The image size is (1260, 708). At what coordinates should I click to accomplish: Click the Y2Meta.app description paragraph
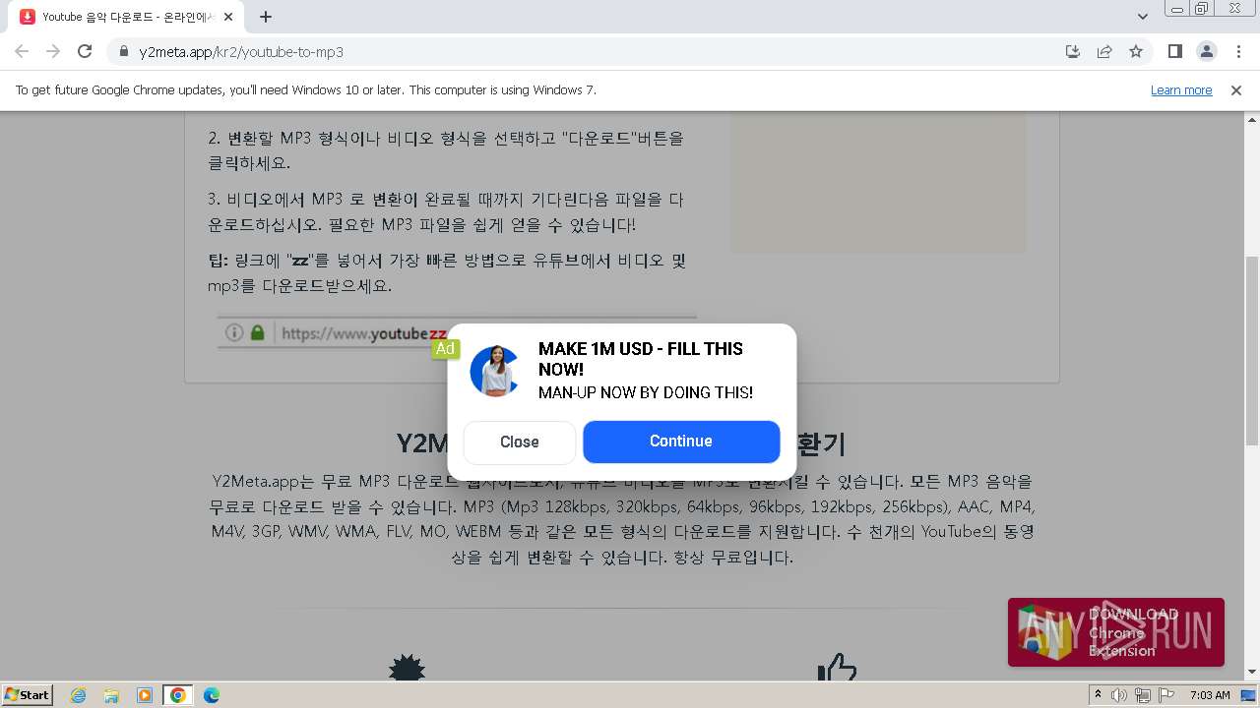click(622, 519)
